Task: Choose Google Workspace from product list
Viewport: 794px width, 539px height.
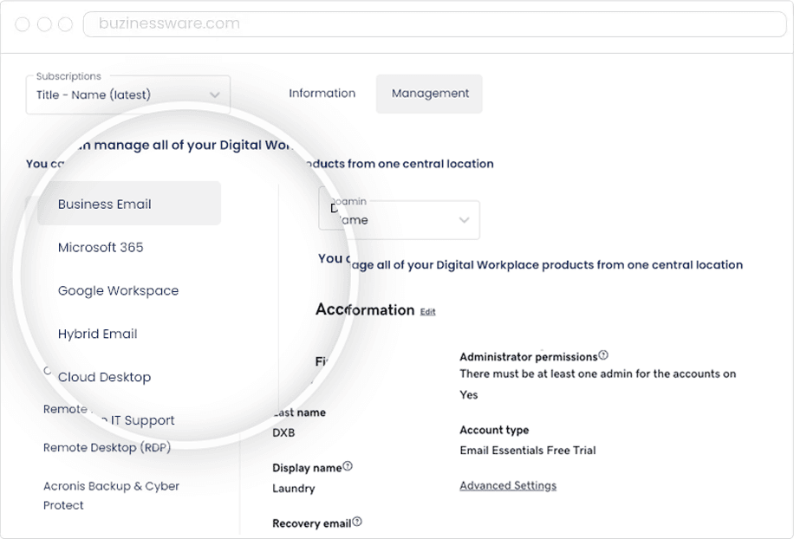Action: 118,291
